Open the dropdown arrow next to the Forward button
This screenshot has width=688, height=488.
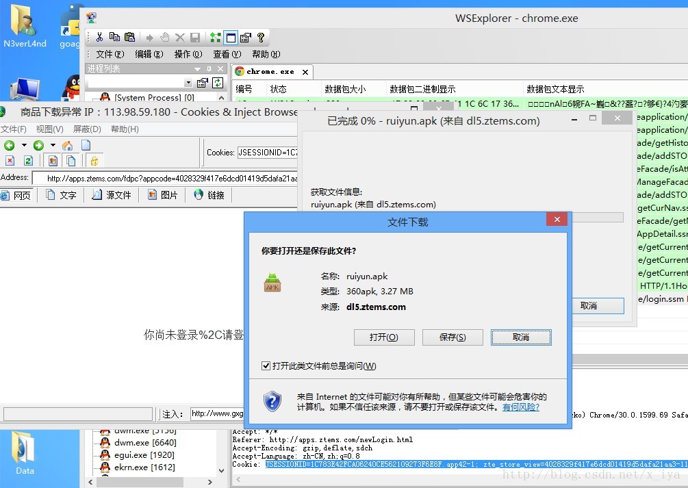(x=53, y=145)
